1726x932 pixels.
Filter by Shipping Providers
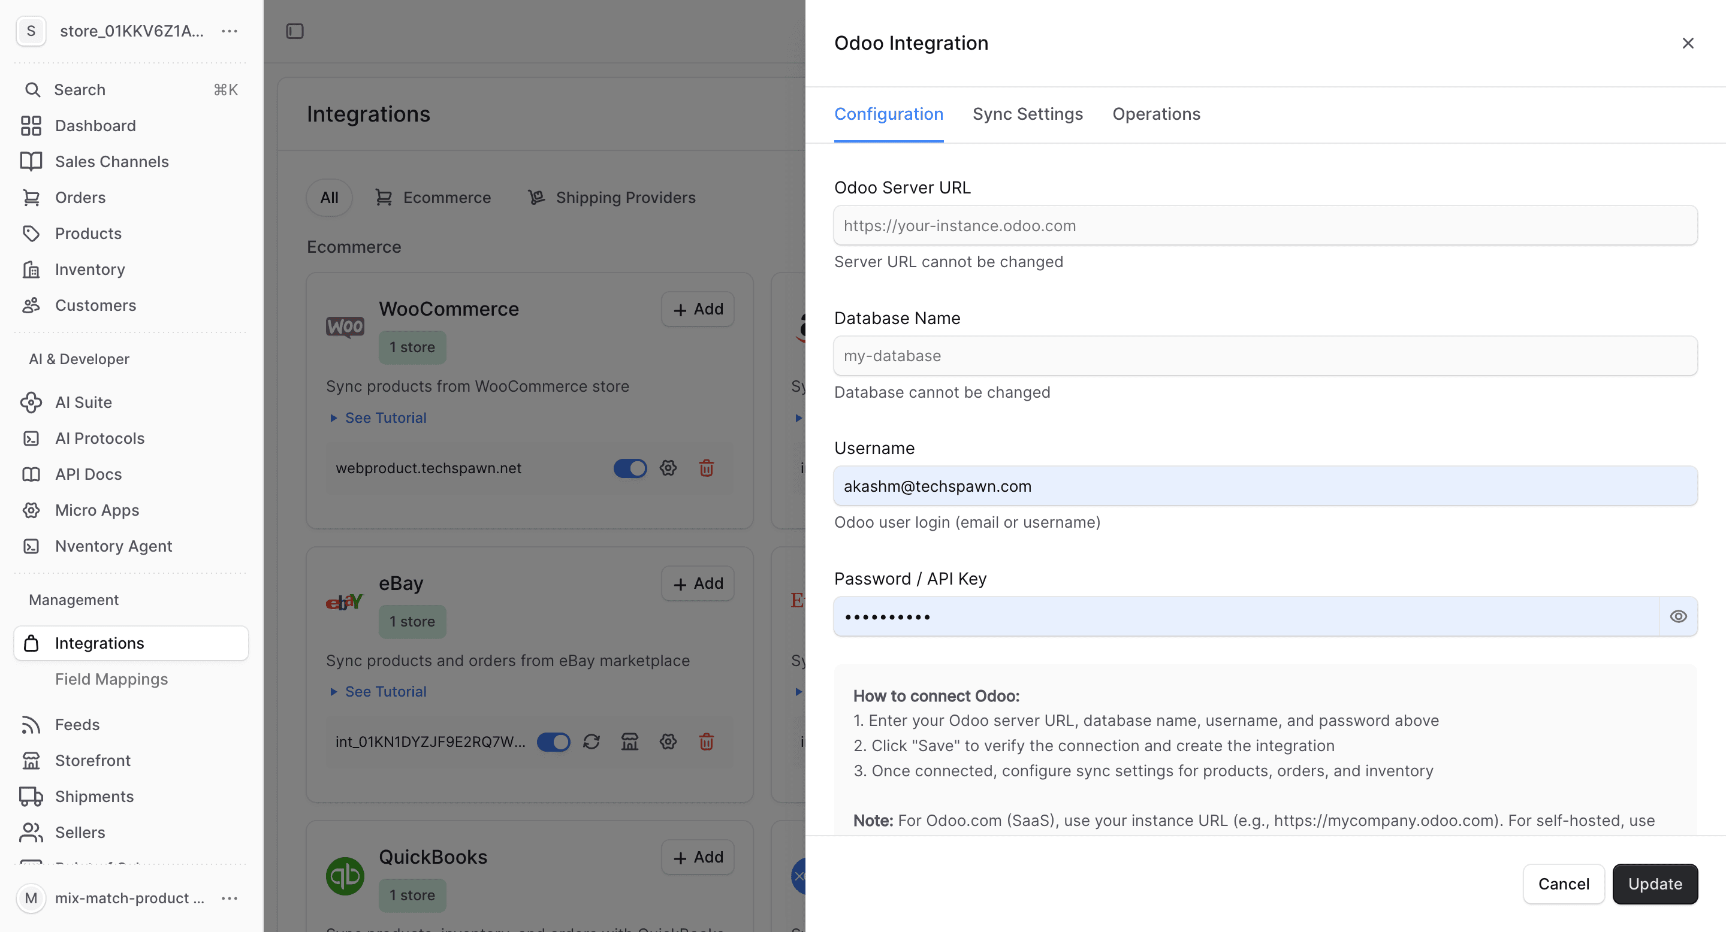612,198
